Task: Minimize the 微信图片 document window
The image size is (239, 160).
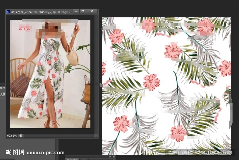Action: pyautogui.click(x=76, y=11)
